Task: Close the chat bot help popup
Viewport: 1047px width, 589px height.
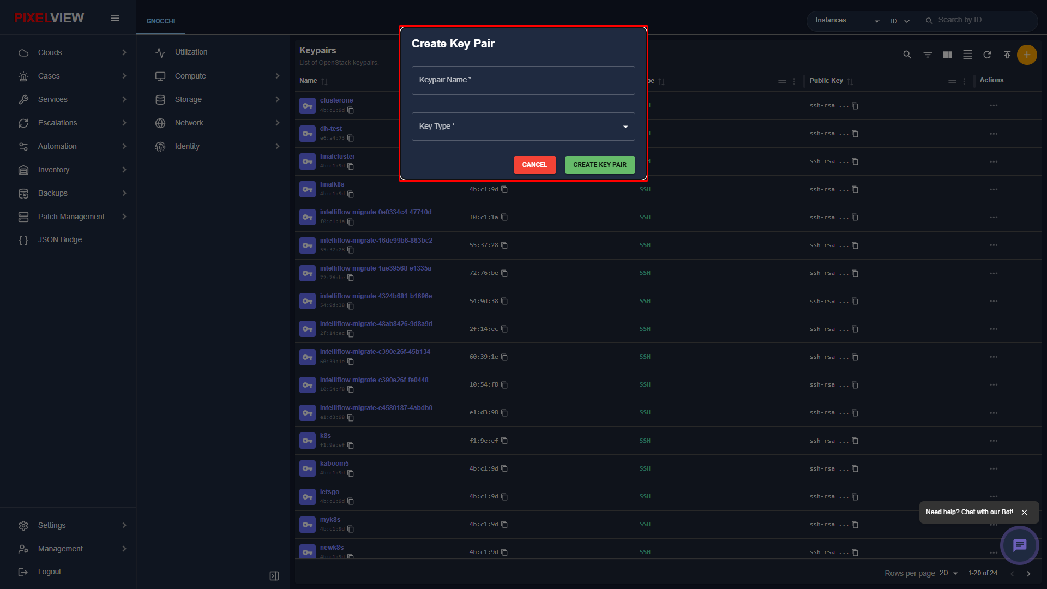Action: (1024, 513)
